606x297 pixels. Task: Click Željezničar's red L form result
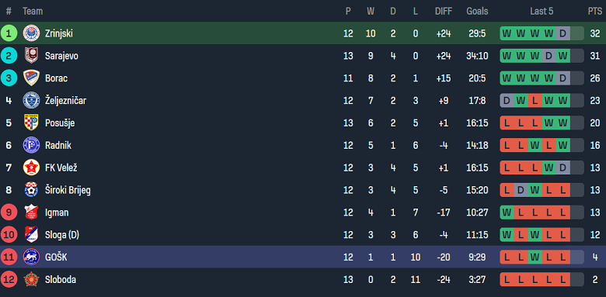535,101
